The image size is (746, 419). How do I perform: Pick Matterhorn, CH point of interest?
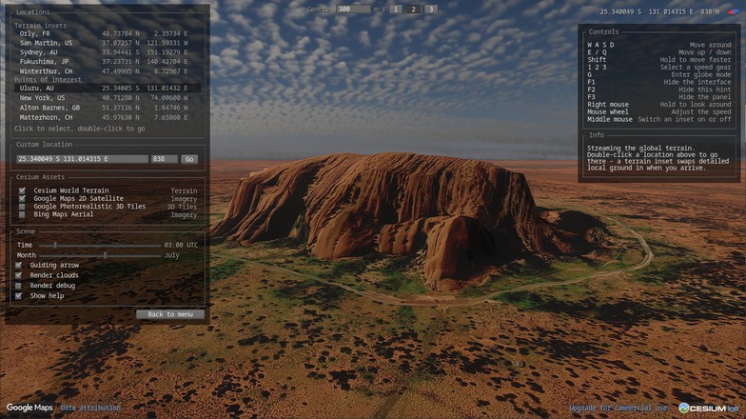coord(107,117)
